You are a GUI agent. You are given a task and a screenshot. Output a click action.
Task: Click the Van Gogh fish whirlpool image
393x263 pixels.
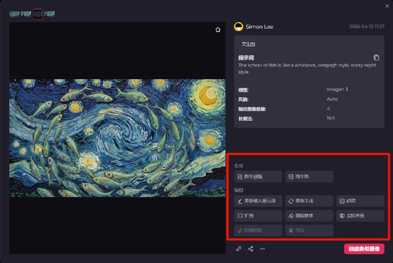pyautogui.click(x=117, y=138)
